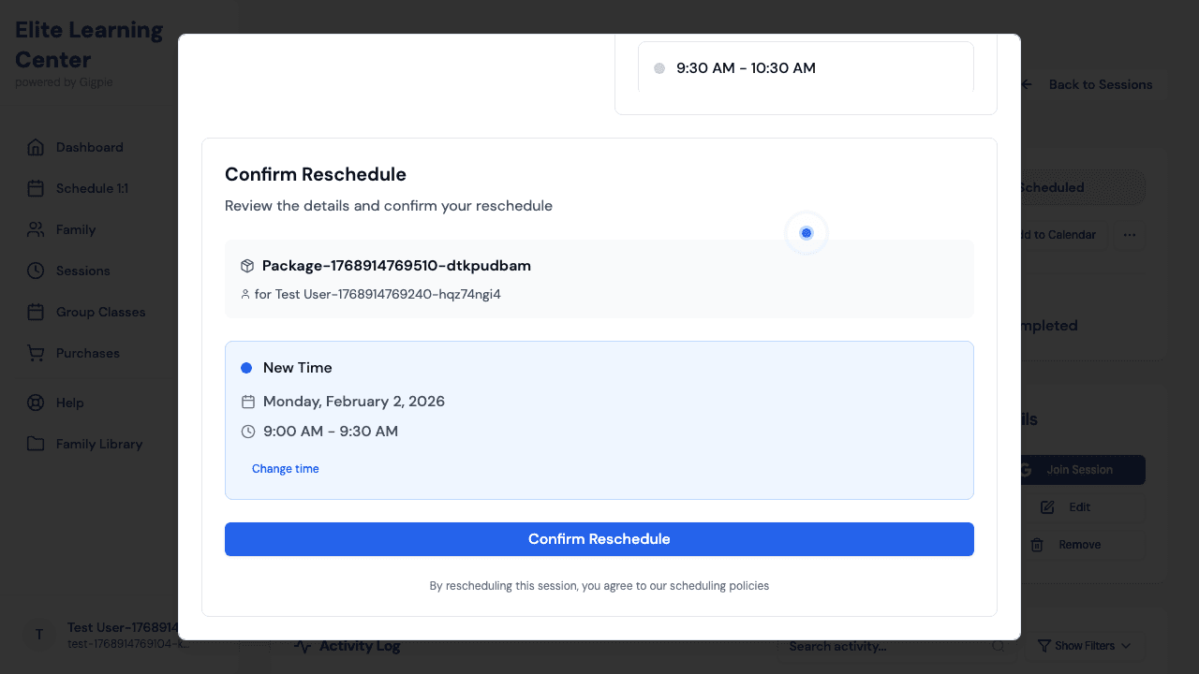The height and width of the screenshot is (674, 1199).
Task: Open the Show Filters dropdown
Action: [1083, 645]
